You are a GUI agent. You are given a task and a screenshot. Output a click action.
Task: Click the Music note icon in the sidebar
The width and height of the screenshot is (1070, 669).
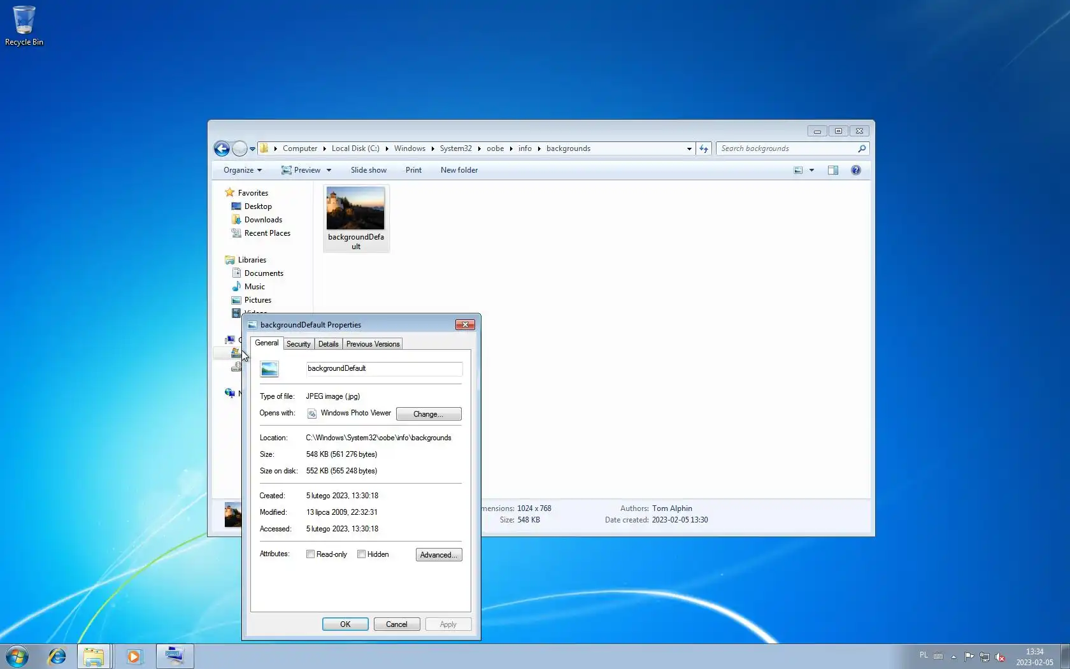pos(236,286)
